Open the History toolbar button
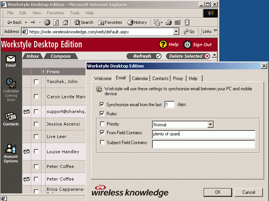The height and width of the screenshot is (201, 269). (137, 22)
